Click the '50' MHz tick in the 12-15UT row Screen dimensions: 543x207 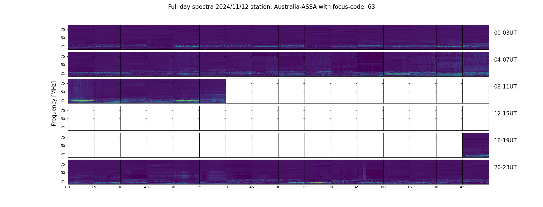[63, 119]
